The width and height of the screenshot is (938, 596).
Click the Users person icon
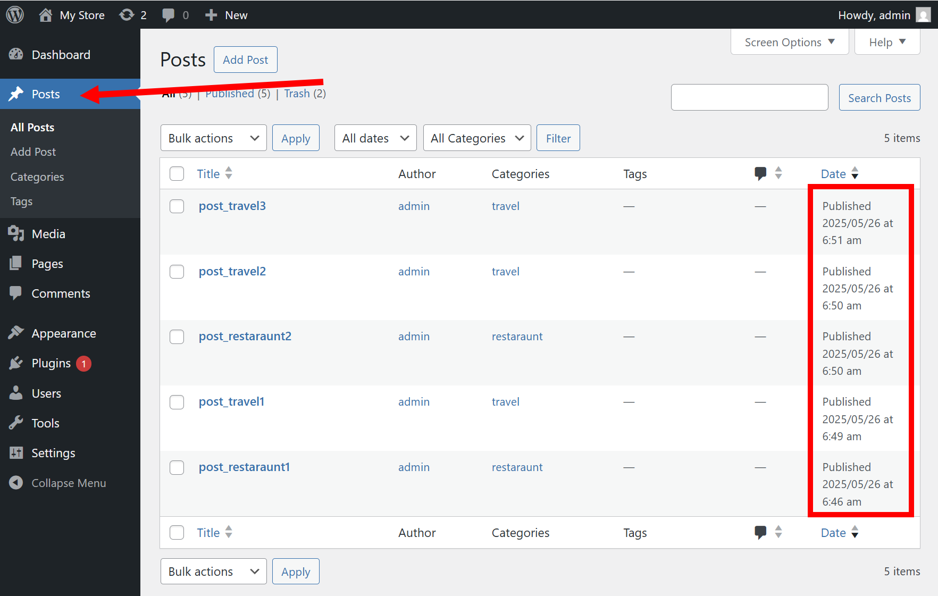[16, 393]
